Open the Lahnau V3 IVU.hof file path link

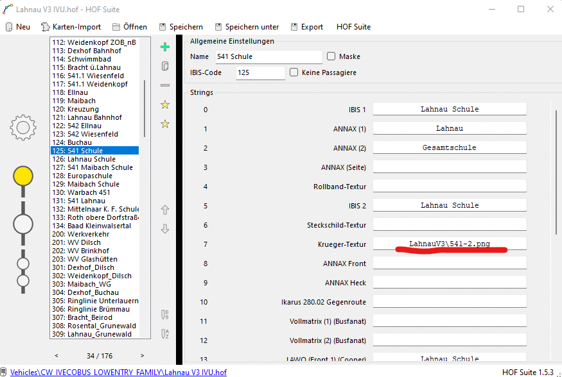pyautogui.click(x=118, y=372)
